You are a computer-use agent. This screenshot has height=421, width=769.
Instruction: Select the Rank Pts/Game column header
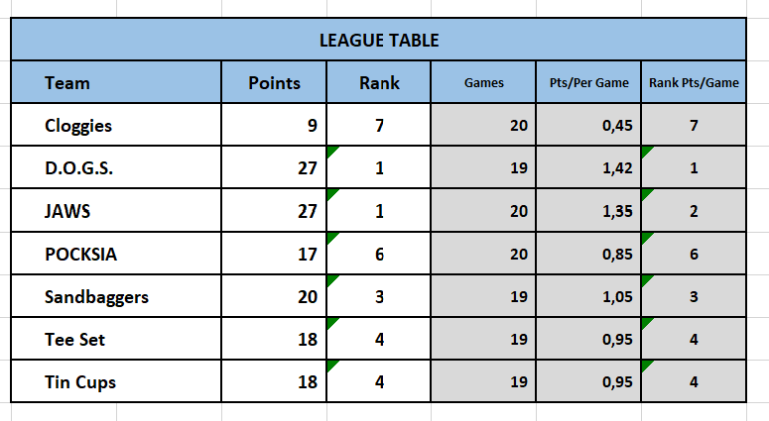(x=694, y=83)
